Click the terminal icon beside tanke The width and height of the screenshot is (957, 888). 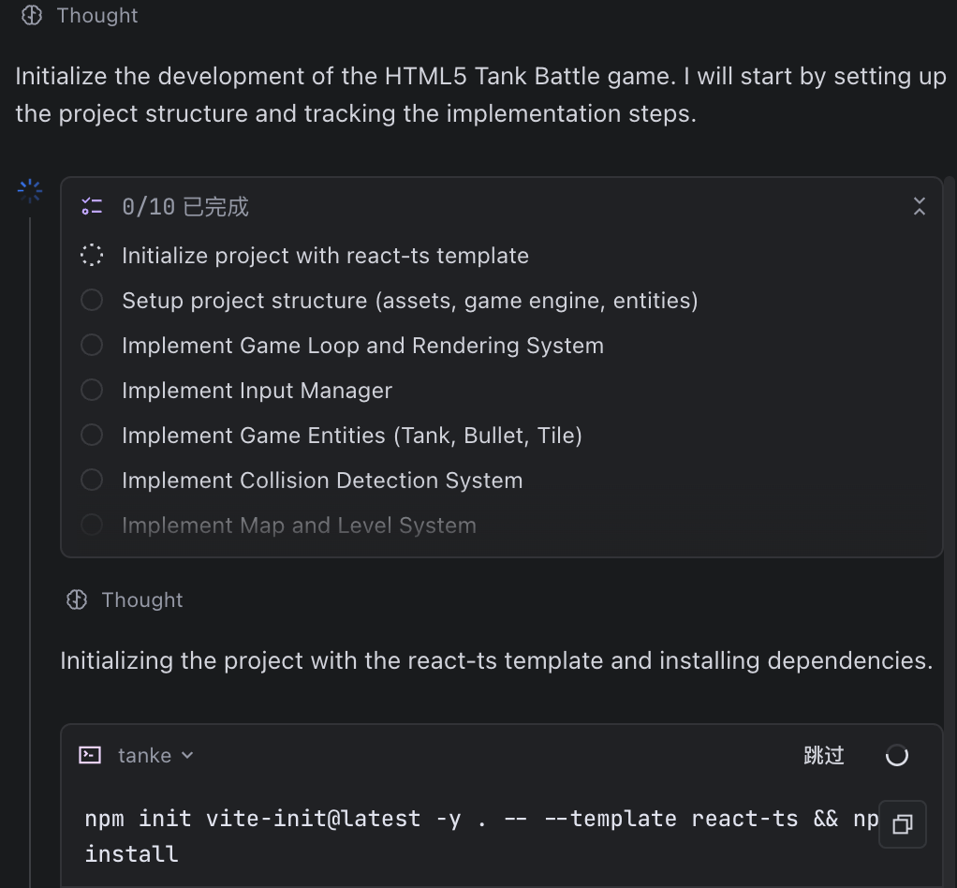point(90,755)
